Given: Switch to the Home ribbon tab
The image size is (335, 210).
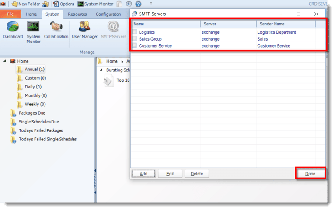Looking at the screenshot, I should coord(31,14).
